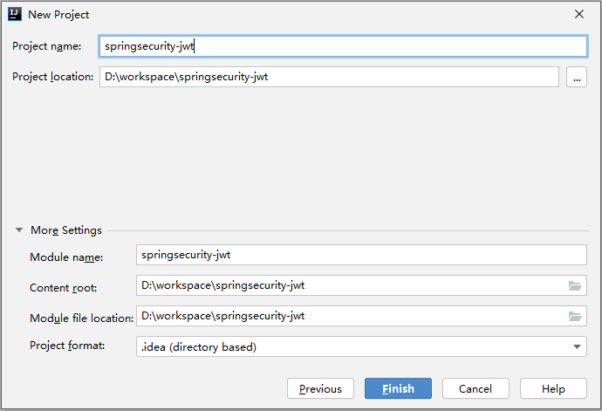Viewport: 602px width, 411px height.
Task: Collapse the More Settings section
Action: click(19, 230)
